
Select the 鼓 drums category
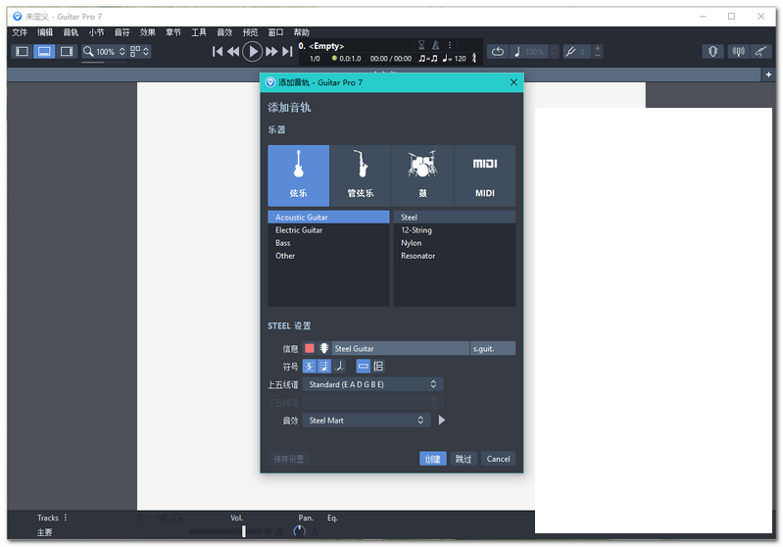pyautogui.click(x=422, y=175)
